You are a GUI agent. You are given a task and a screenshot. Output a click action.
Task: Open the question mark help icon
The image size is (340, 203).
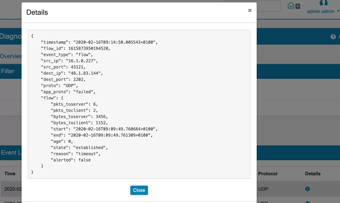pyautogui.click(x=333, y=37)
